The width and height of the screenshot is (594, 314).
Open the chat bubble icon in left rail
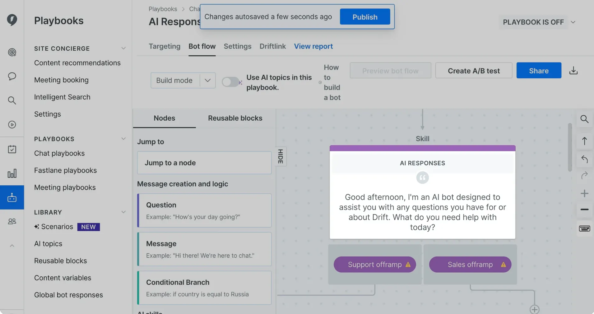[x=12, y=76]
